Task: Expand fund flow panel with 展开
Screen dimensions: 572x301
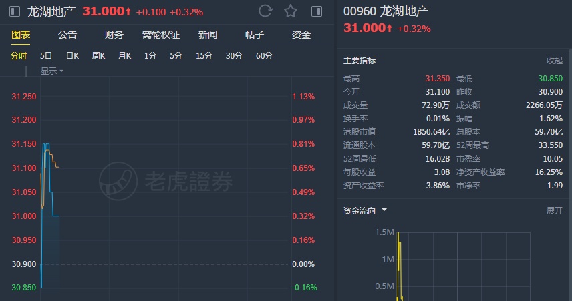Action: (x=555, y=211)
